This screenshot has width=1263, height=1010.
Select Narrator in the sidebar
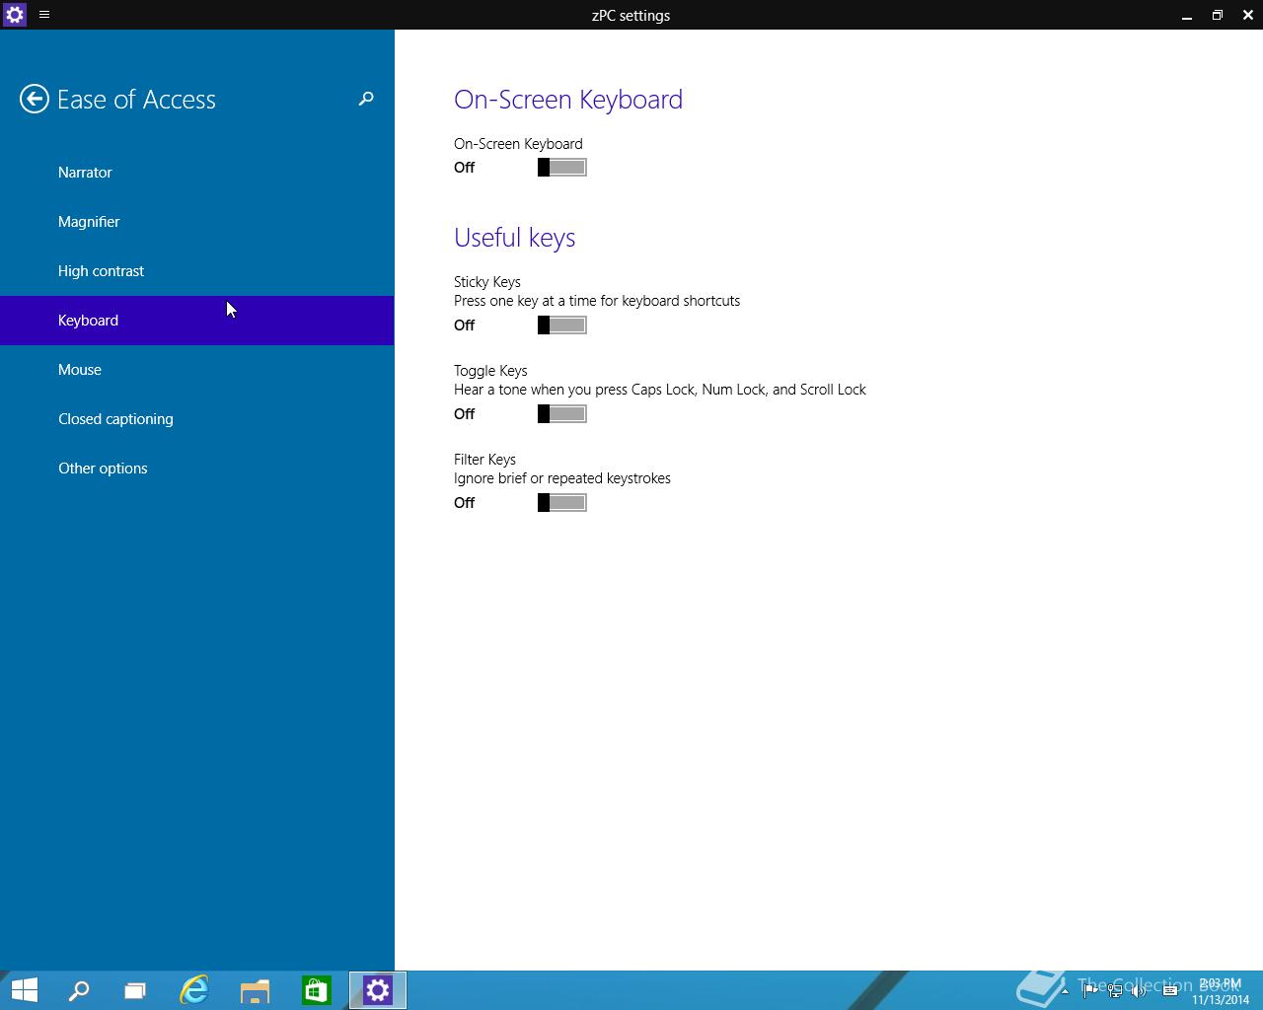tap(197, 173)
